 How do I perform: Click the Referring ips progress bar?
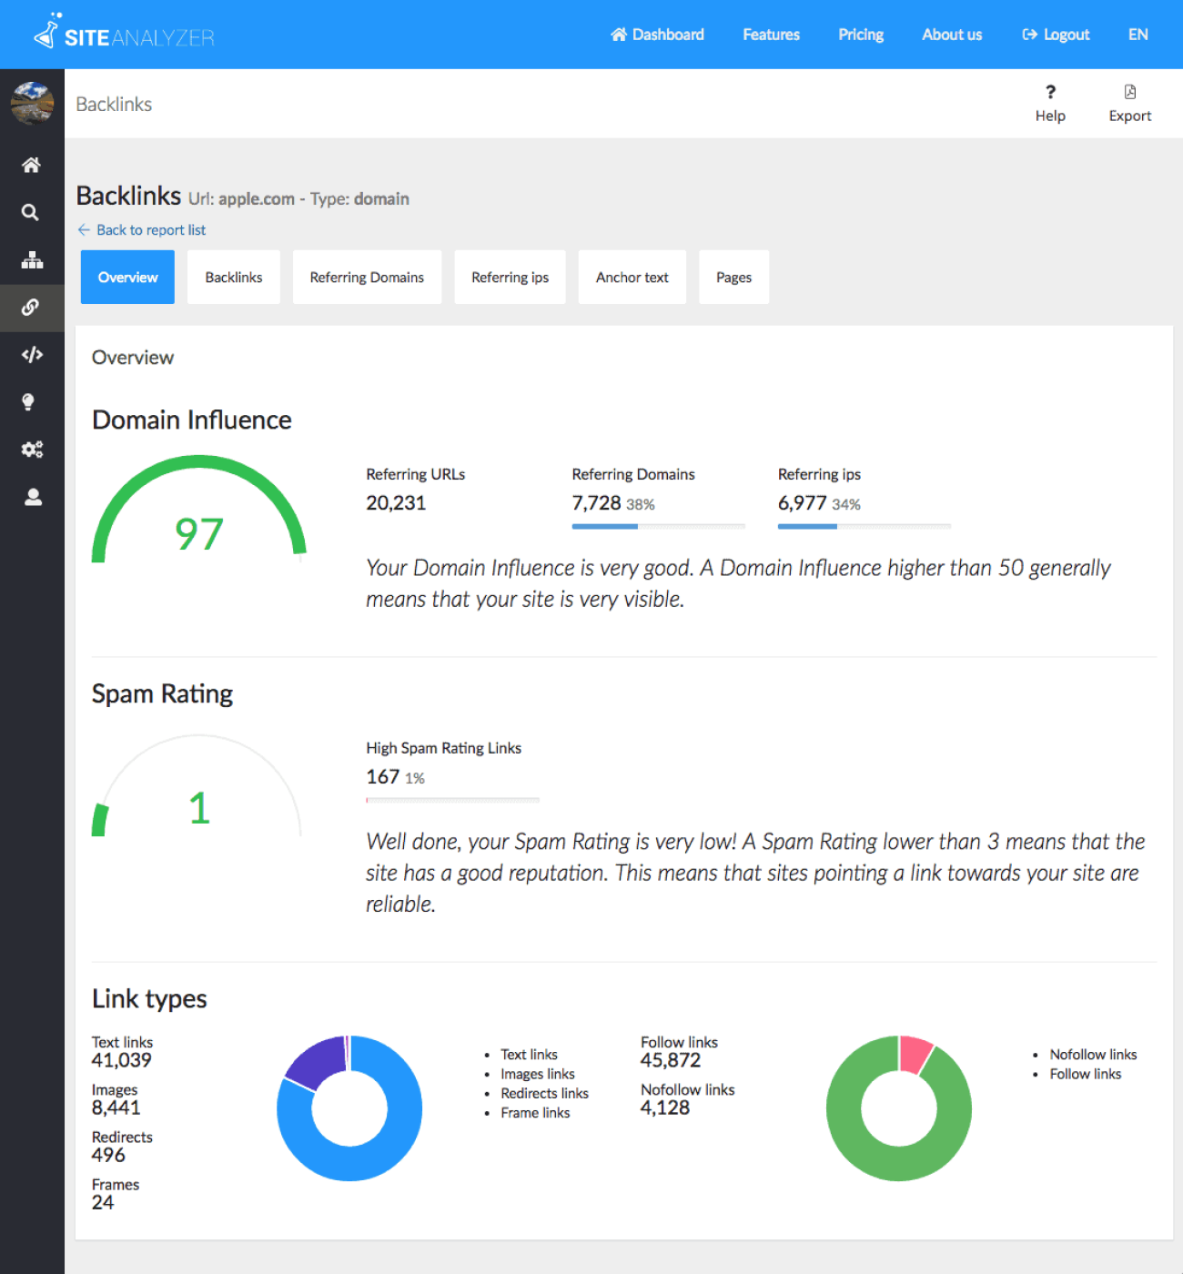tap(864, 526)
